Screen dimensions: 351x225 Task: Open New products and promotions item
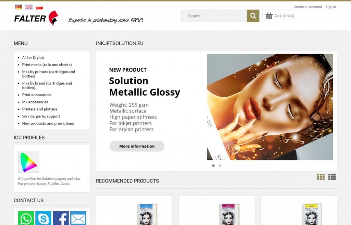tap(48, 123)
